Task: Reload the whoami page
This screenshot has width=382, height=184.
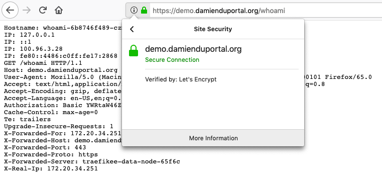Action: (x=43, y=10)
